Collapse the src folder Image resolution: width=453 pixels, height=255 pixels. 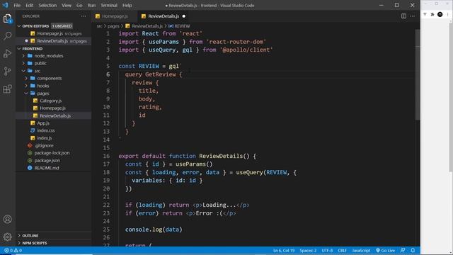(54, 71)
